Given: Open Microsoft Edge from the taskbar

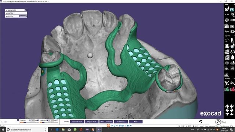Looking at the screenshot, I should pyautogui.click(x=57, y=129).
